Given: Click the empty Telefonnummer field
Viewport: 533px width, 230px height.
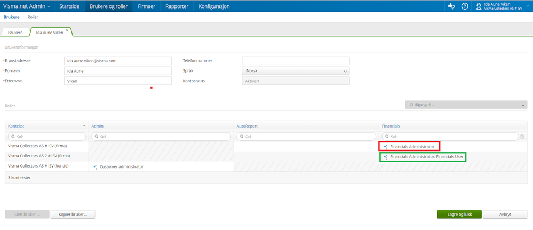Looking at the screenshot, I should (296, 61).
